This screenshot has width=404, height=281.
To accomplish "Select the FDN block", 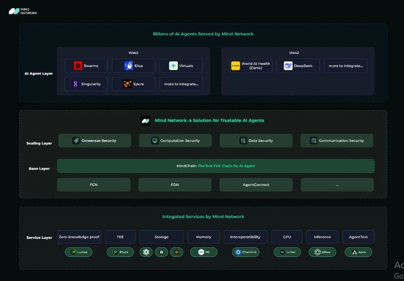I will coord(175,185).
